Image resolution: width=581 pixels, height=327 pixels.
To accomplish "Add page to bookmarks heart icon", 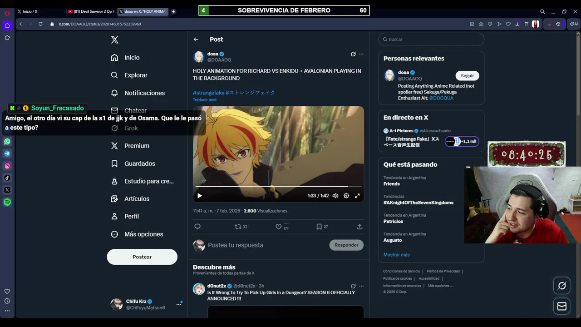I will click(508, 24).
